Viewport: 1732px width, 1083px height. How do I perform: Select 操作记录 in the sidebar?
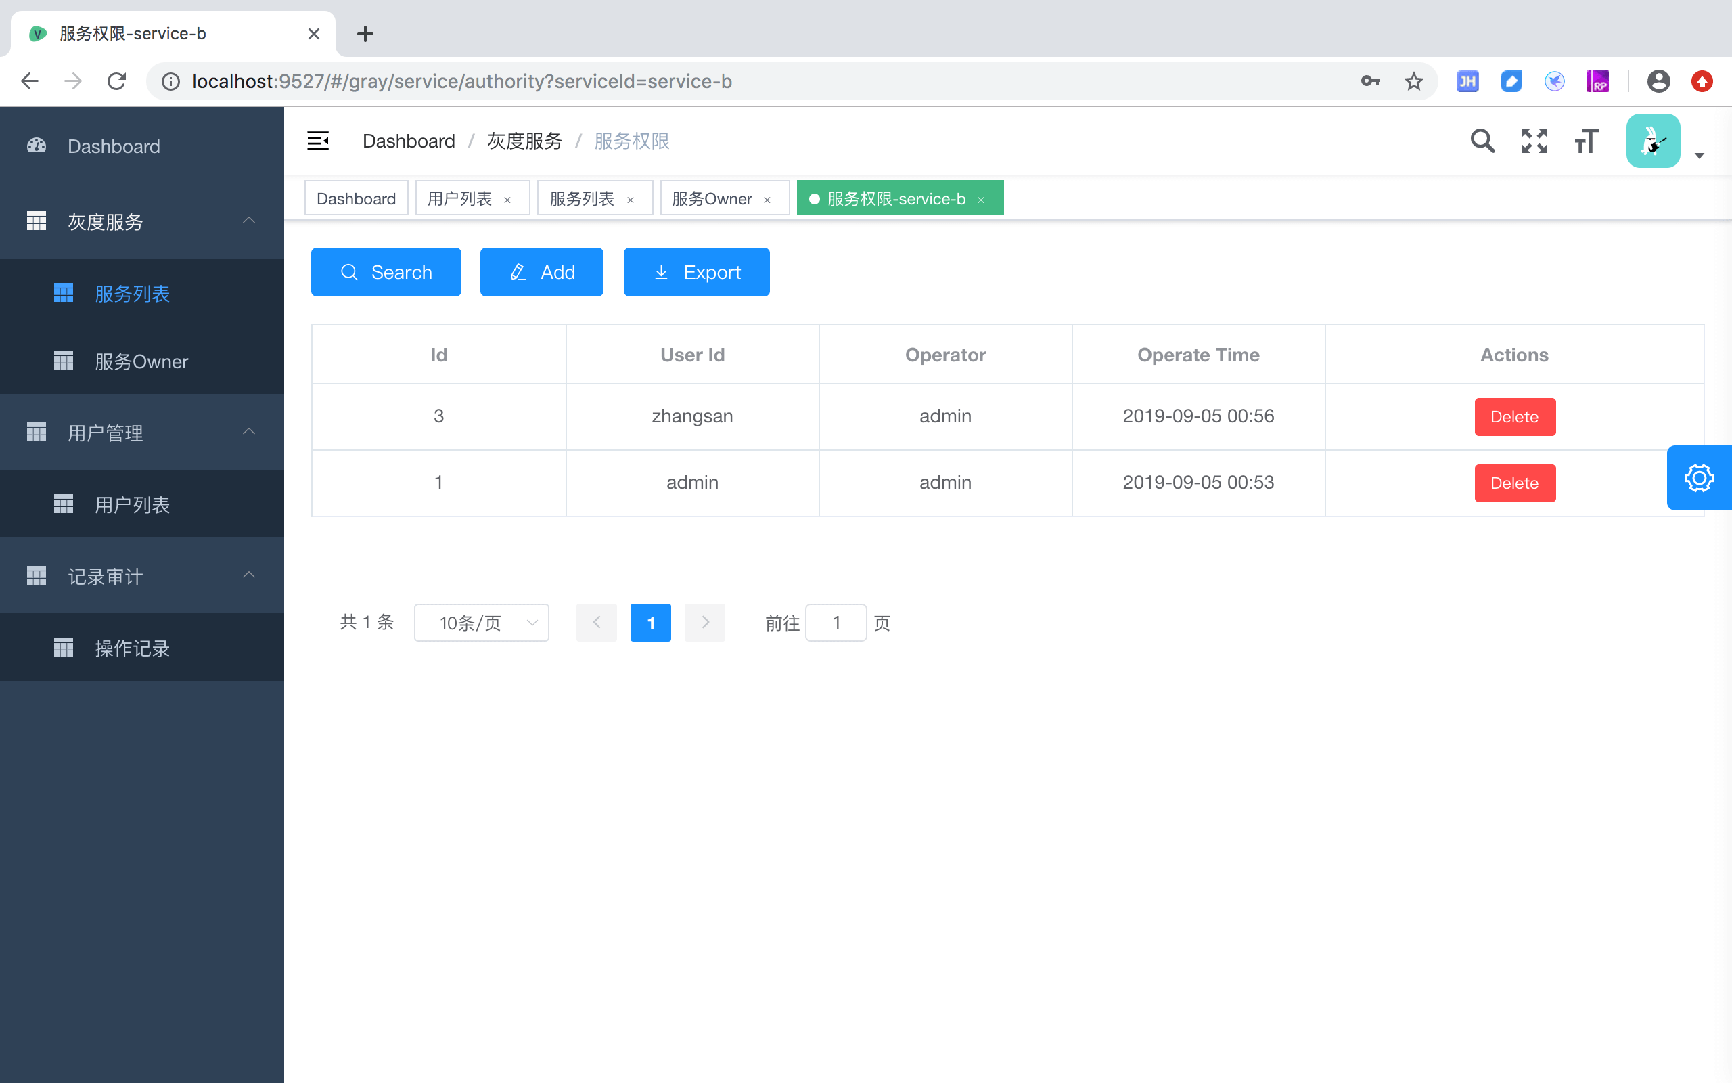(x=133, y=648)
